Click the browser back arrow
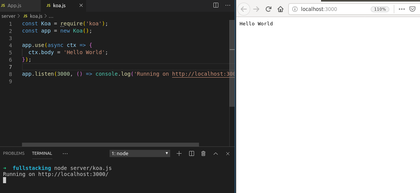Screen dimensions: 420x193 [244, 9]
